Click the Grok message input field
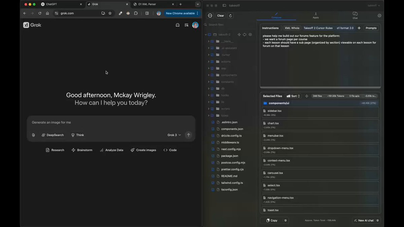 pos(111,122)
